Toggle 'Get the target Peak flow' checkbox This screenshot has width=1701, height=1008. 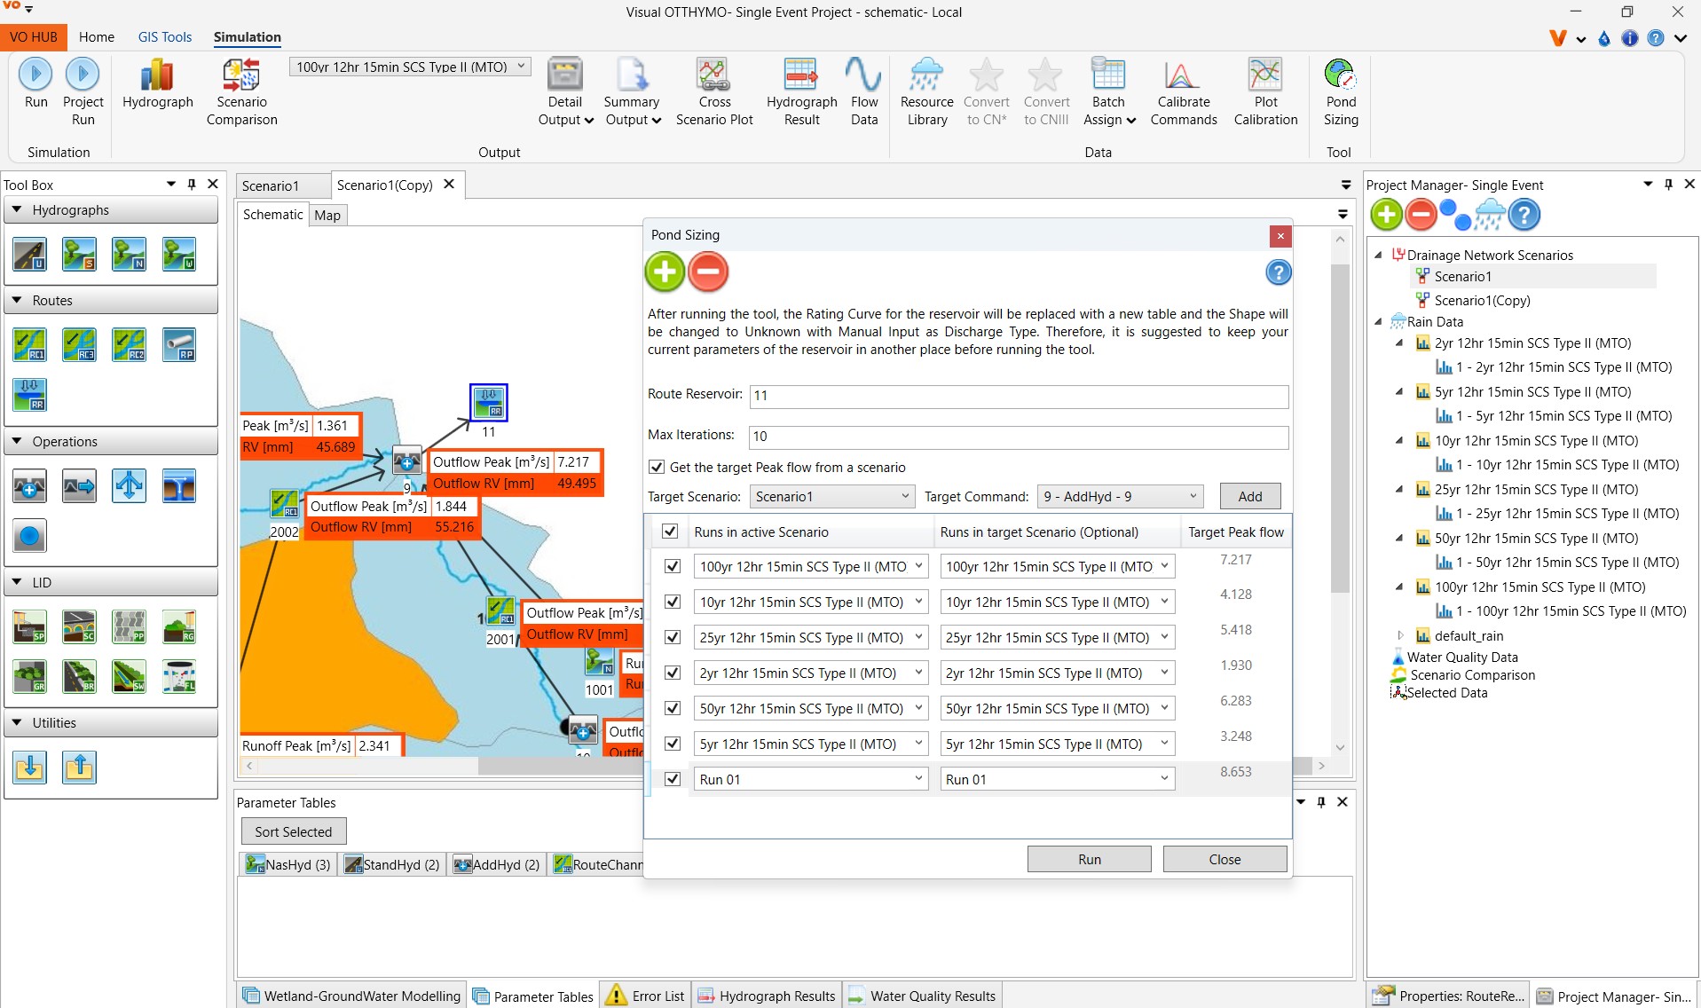[x=657, y=467]
